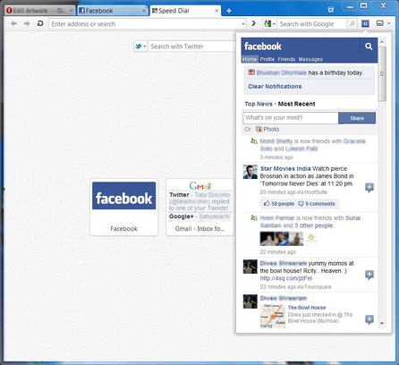Open Profile in Facebook panel
This screenshot has height=365, width=399.
click(x=267, y=59)
